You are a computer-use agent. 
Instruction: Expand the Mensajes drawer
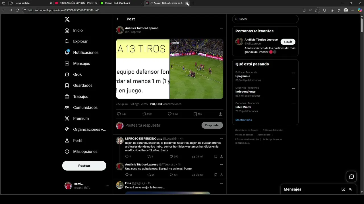pyautogui.click(x=350, y=189)
